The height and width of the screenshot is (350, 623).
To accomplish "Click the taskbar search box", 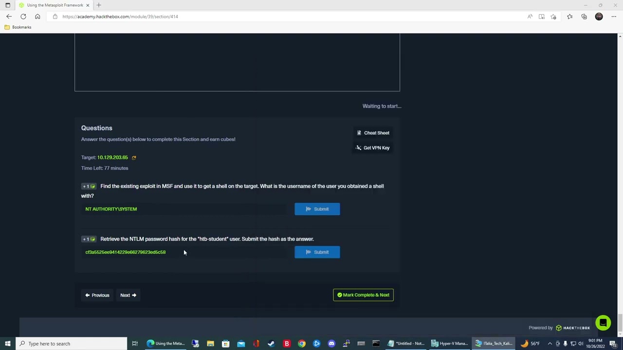I will tap(72, 344).
